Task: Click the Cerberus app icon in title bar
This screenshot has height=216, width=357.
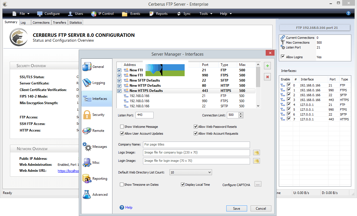Action: click(5, 4)
